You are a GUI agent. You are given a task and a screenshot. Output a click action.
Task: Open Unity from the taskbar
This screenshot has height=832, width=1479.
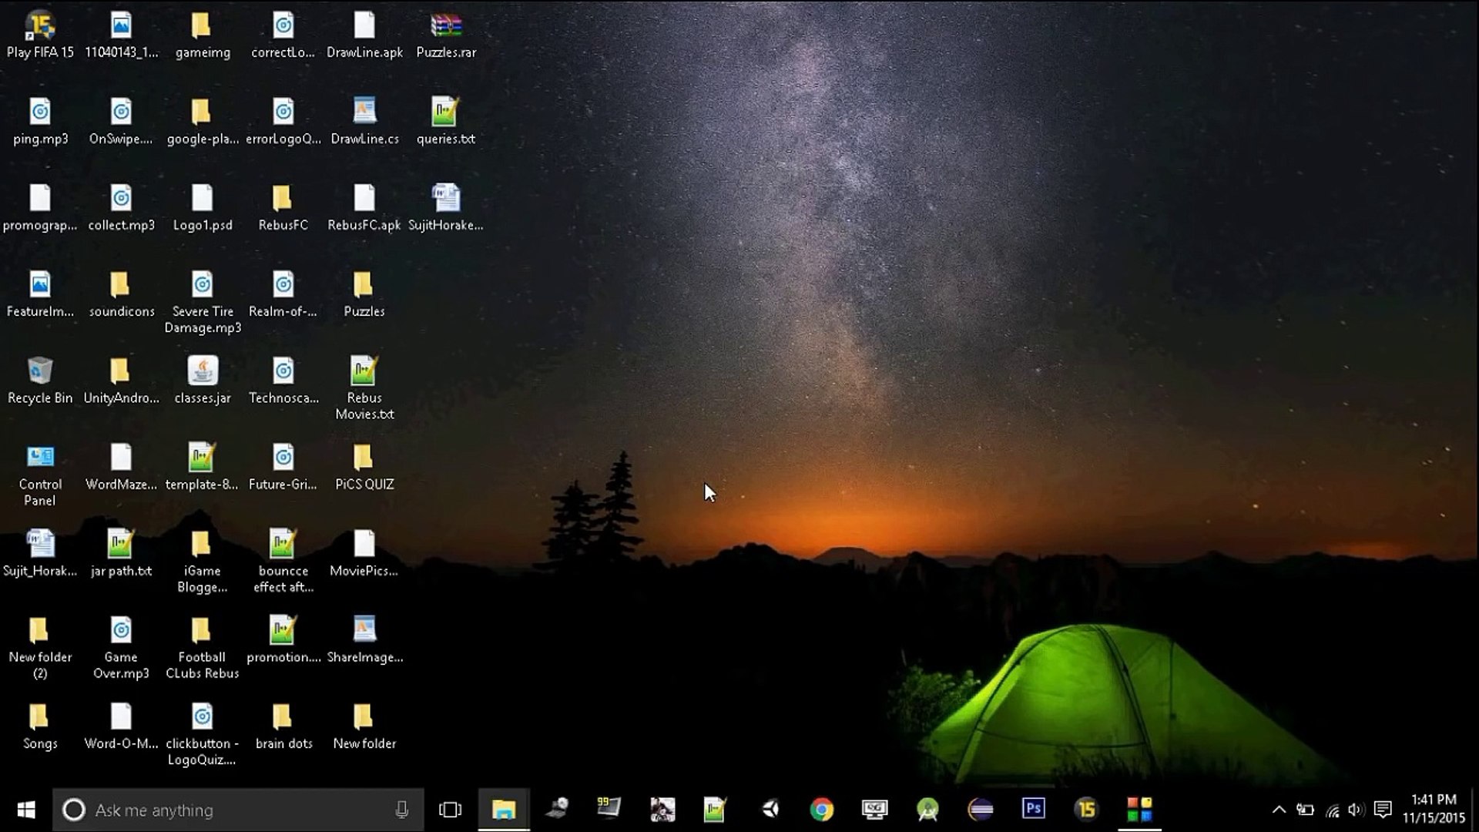[770, 809]
